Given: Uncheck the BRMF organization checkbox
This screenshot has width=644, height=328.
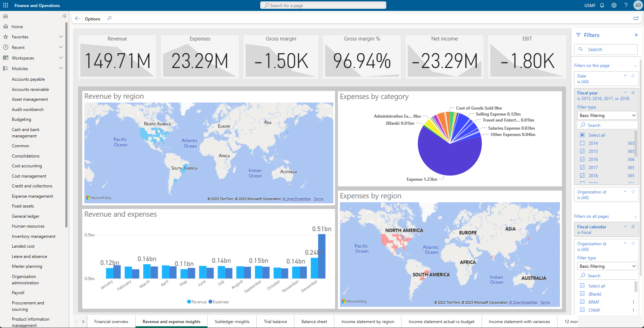Looking at the screenshot, I should pos(582,302).
